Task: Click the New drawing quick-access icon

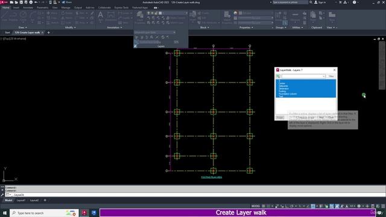Action: tap(11, 2)
